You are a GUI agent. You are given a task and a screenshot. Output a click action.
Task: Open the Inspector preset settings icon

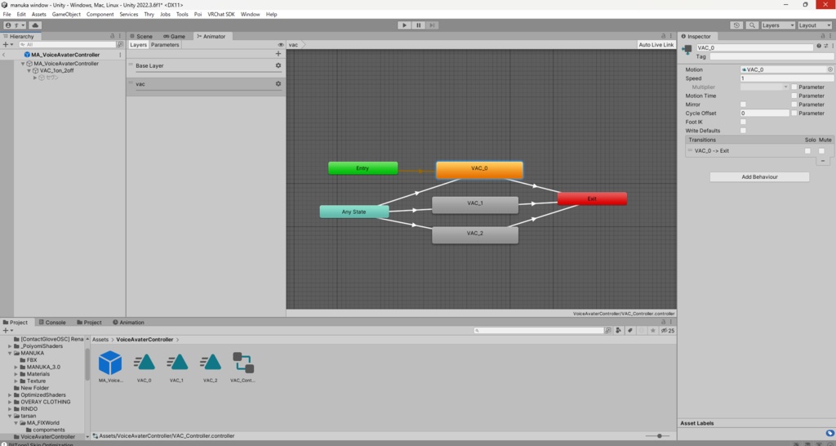[825, 47]
